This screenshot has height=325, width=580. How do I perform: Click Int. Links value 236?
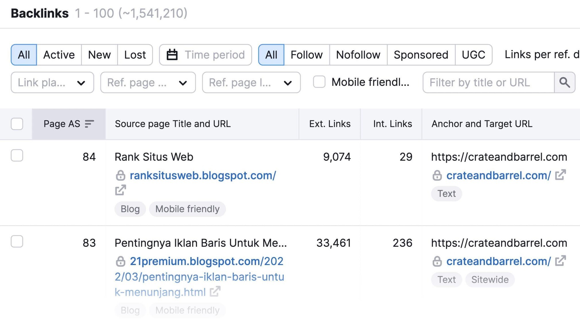(x=402, y=243)
